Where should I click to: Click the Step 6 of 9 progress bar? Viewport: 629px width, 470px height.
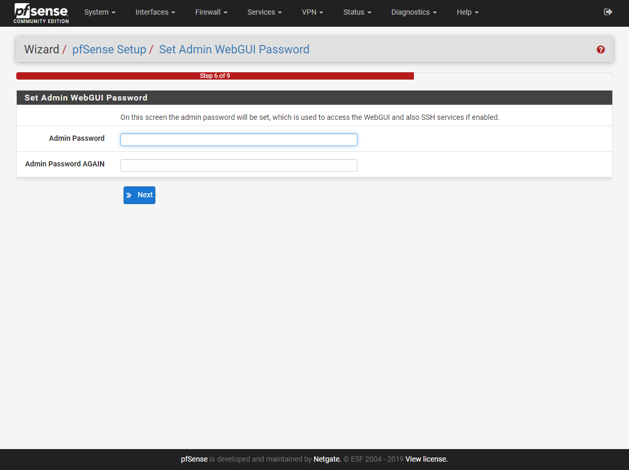point(215,76)
